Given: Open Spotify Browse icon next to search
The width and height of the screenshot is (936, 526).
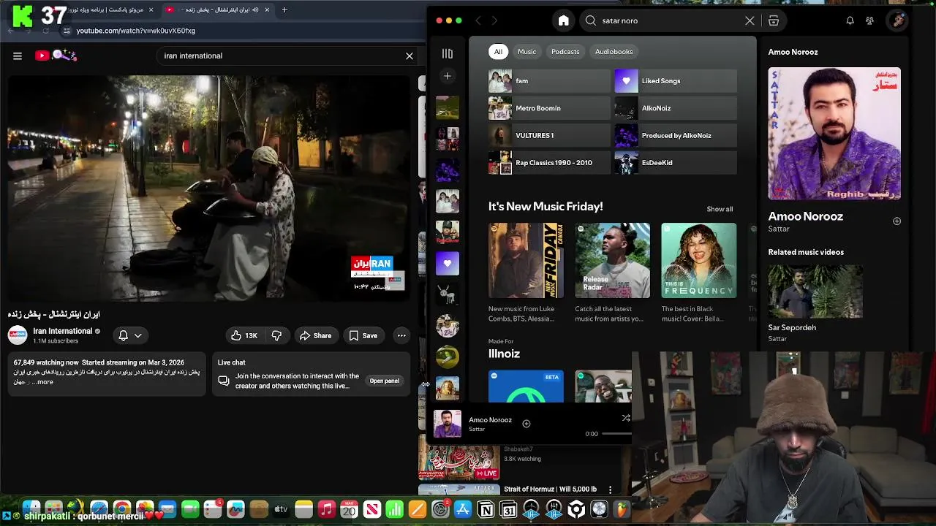Looking at the screenshot, I should (x=774, y=20).
